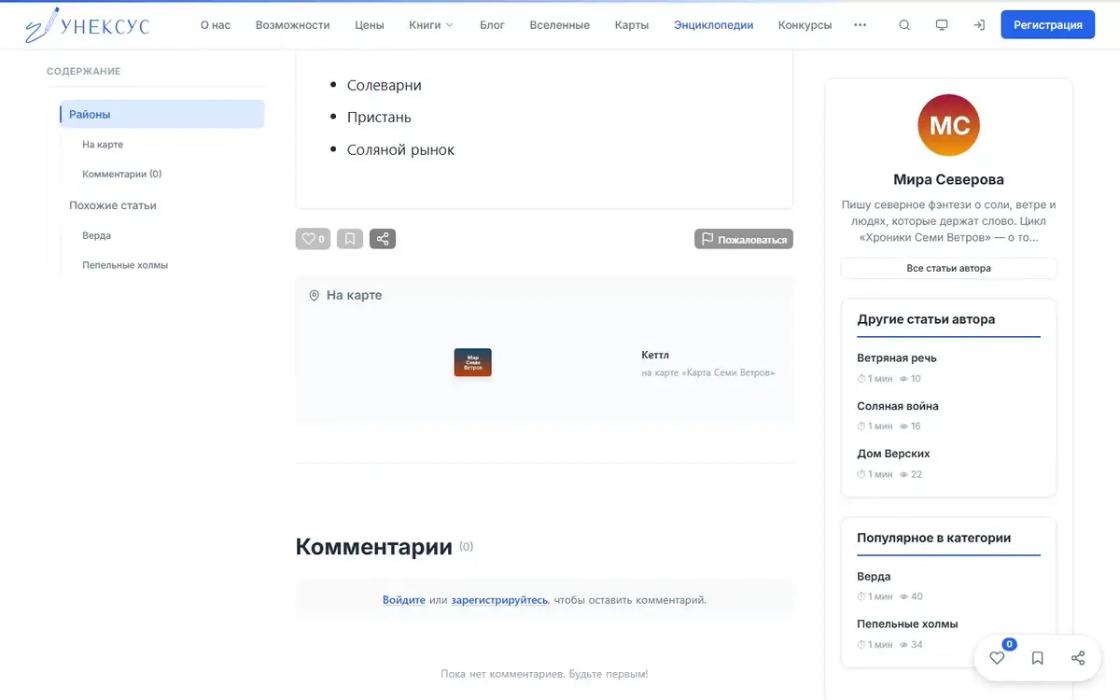
Task: Open the three-dots more menu in navigation
Action: pyautogui.click(x=861, y=25)
